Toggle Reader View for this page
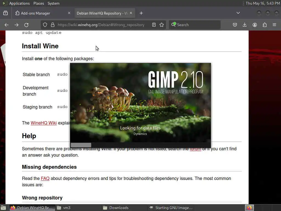This screenshot has width=281, height=211. [154, 25]
